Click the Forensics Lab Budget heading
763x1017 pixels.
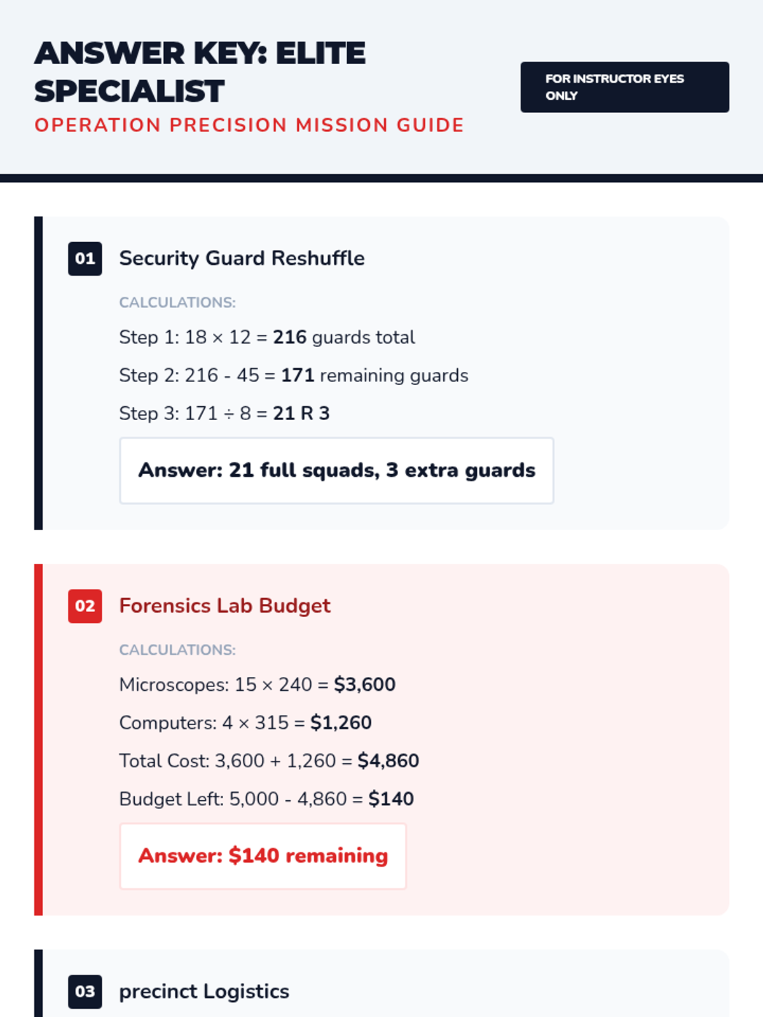pyautogui.click(x=224, y=606)
